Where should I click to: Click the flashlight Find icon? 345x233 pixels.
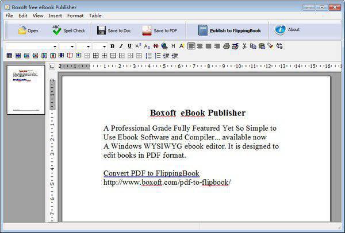click(x=270, y=46)
